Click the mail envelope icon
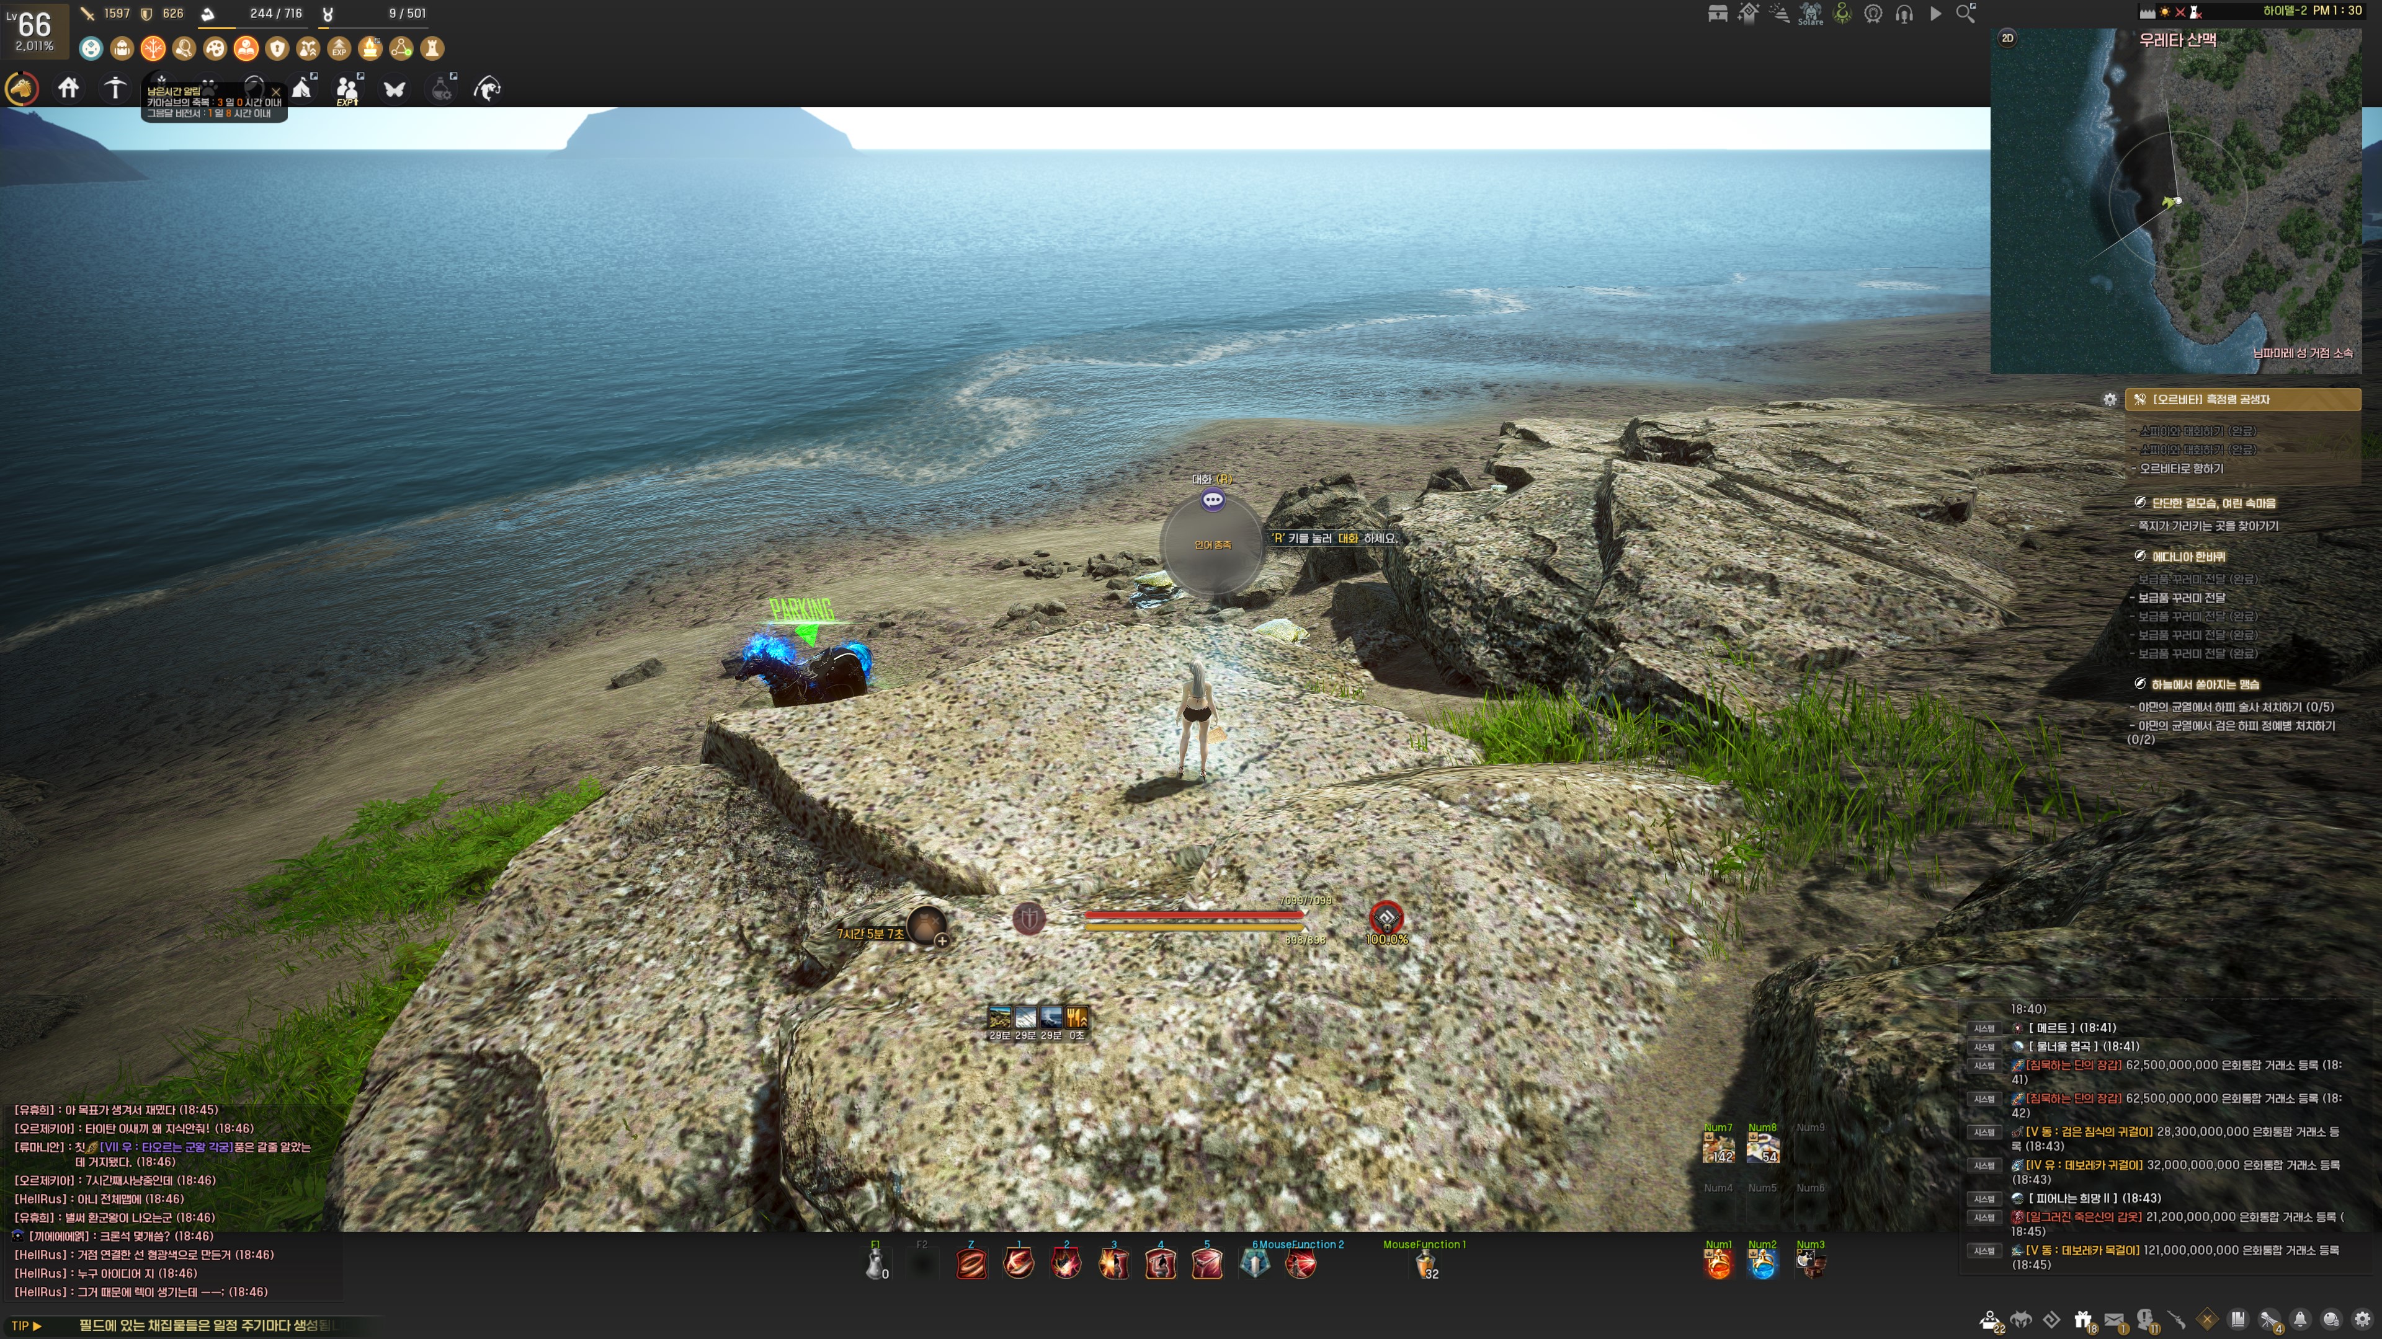 pyautogui.click(x=2114, y=1320)
